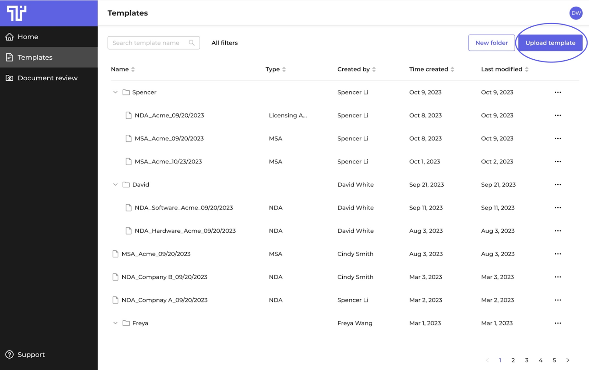The width and height of the screenshot is (589, 370).
Task: Collapse the David folder
Action: [x=115, y=184]
